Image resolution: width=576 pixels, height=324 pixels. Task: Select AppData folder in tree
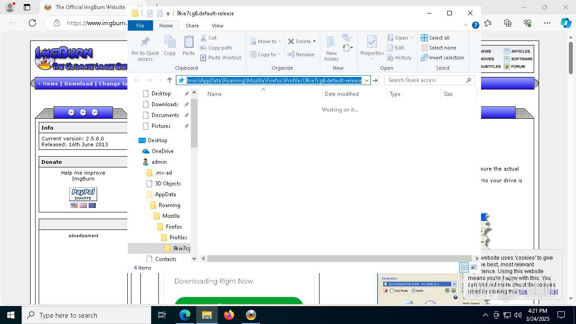pyautogui.click(x=165, y=194)
